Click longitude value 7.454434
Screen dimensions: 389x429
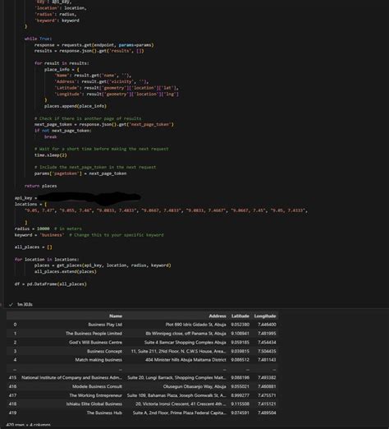point(267,342)
